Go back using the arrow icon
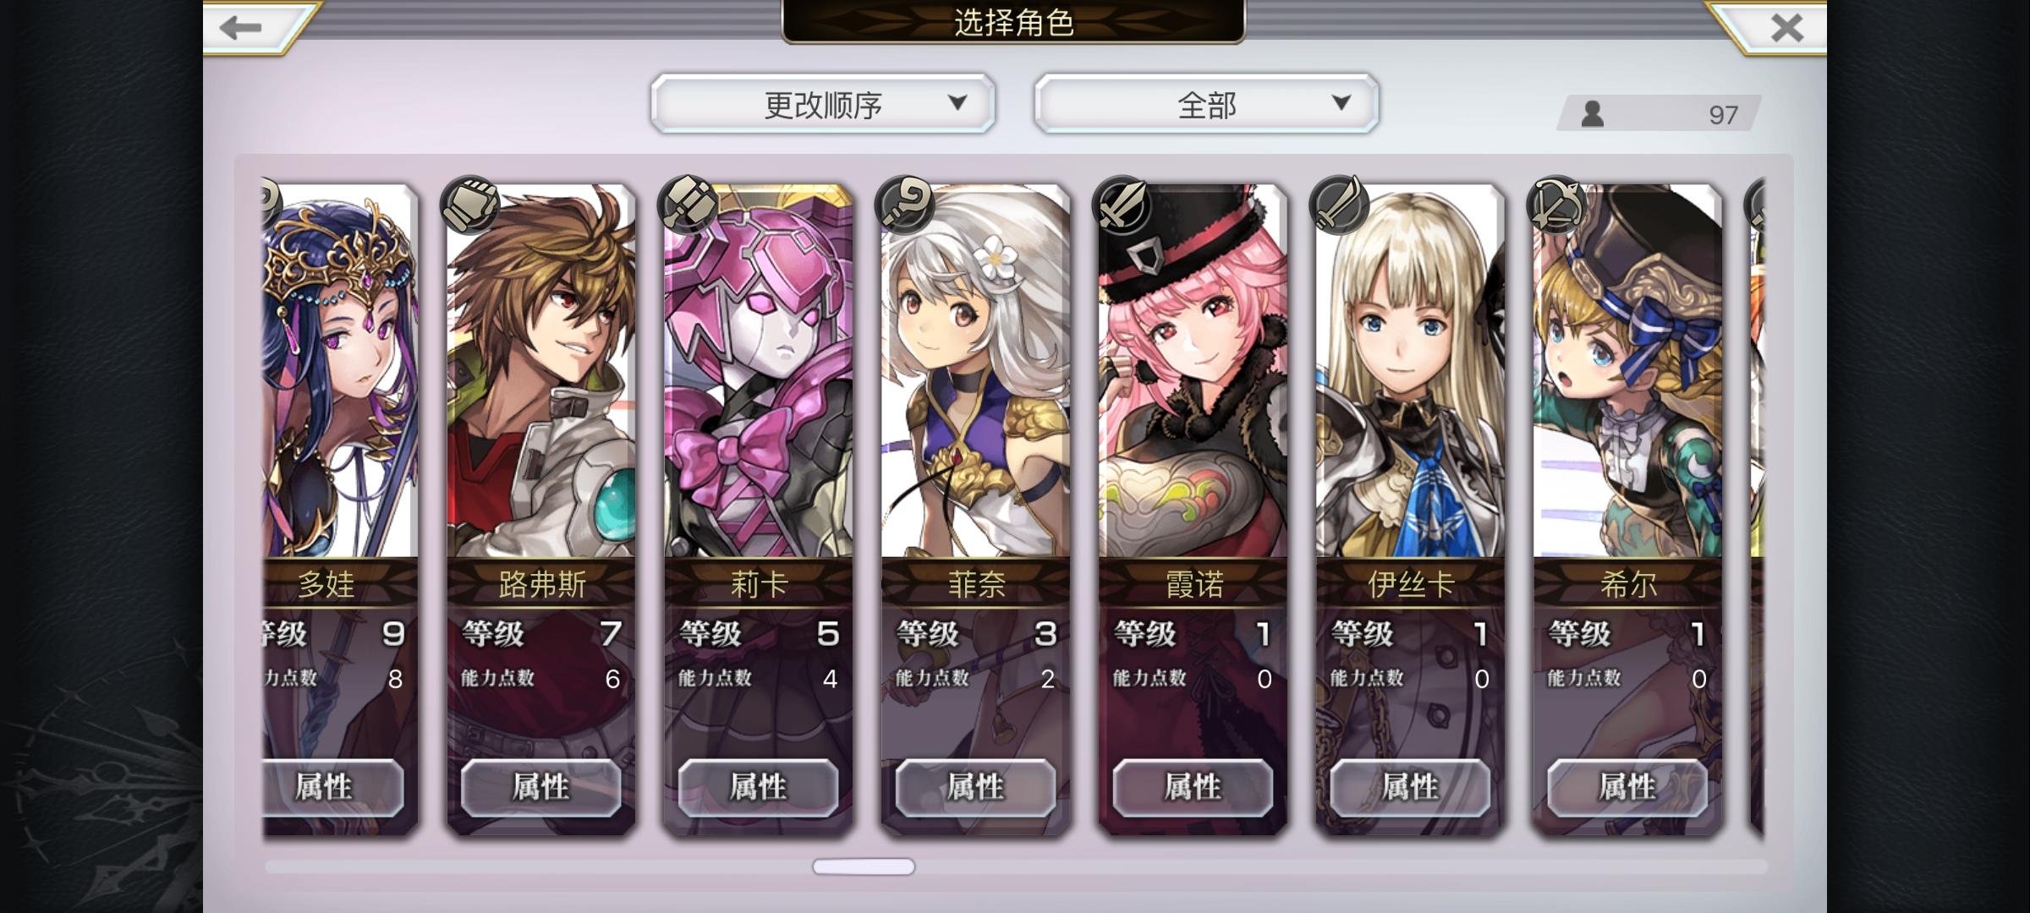This screenshot has height=913, width=2030. click(x=241, y=27)
